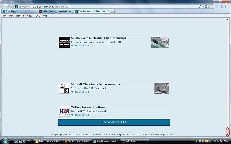Open Calling for nominations article
This screenshot has width=231, height=144.
point(88,107)
